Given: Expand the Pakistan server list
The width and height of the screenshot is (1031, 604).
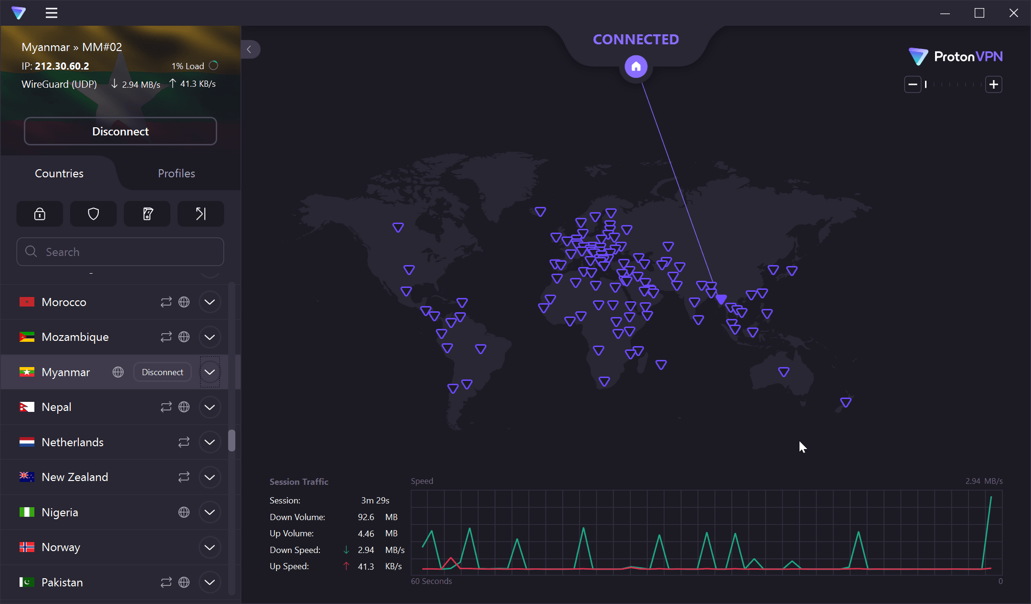Looking at the screenshot, I should [210, 583].
